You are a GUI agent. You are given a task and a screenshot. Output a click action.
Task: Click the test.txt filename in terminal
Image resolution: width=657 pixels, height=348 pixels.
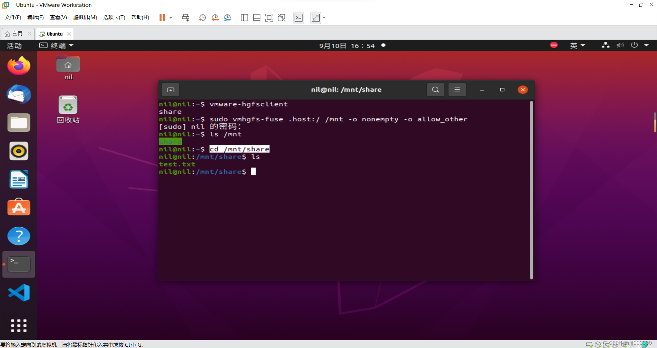click(177, 164)
